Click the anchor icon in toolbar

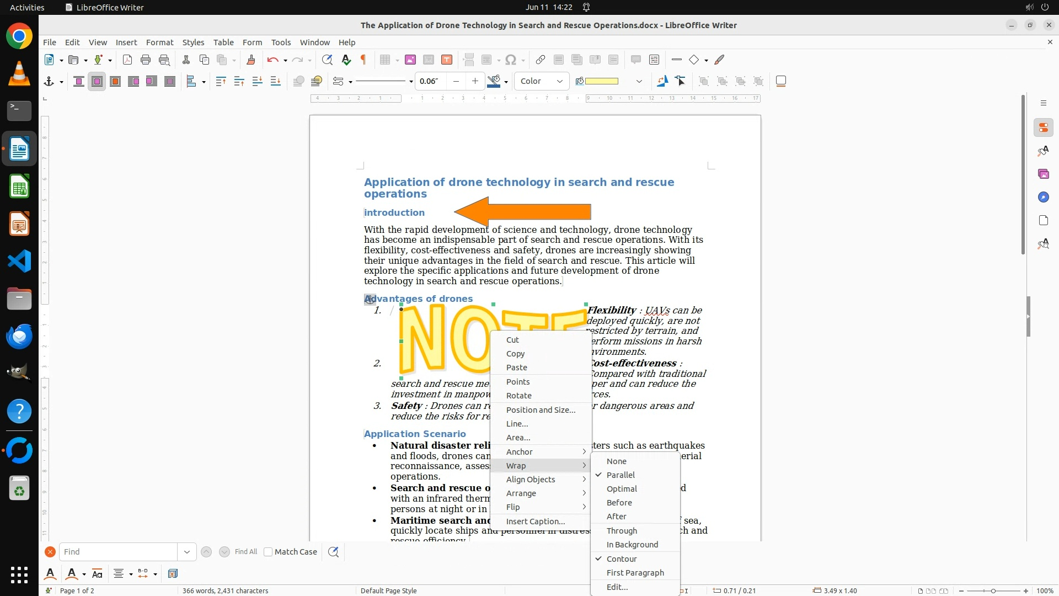[49, 82]
